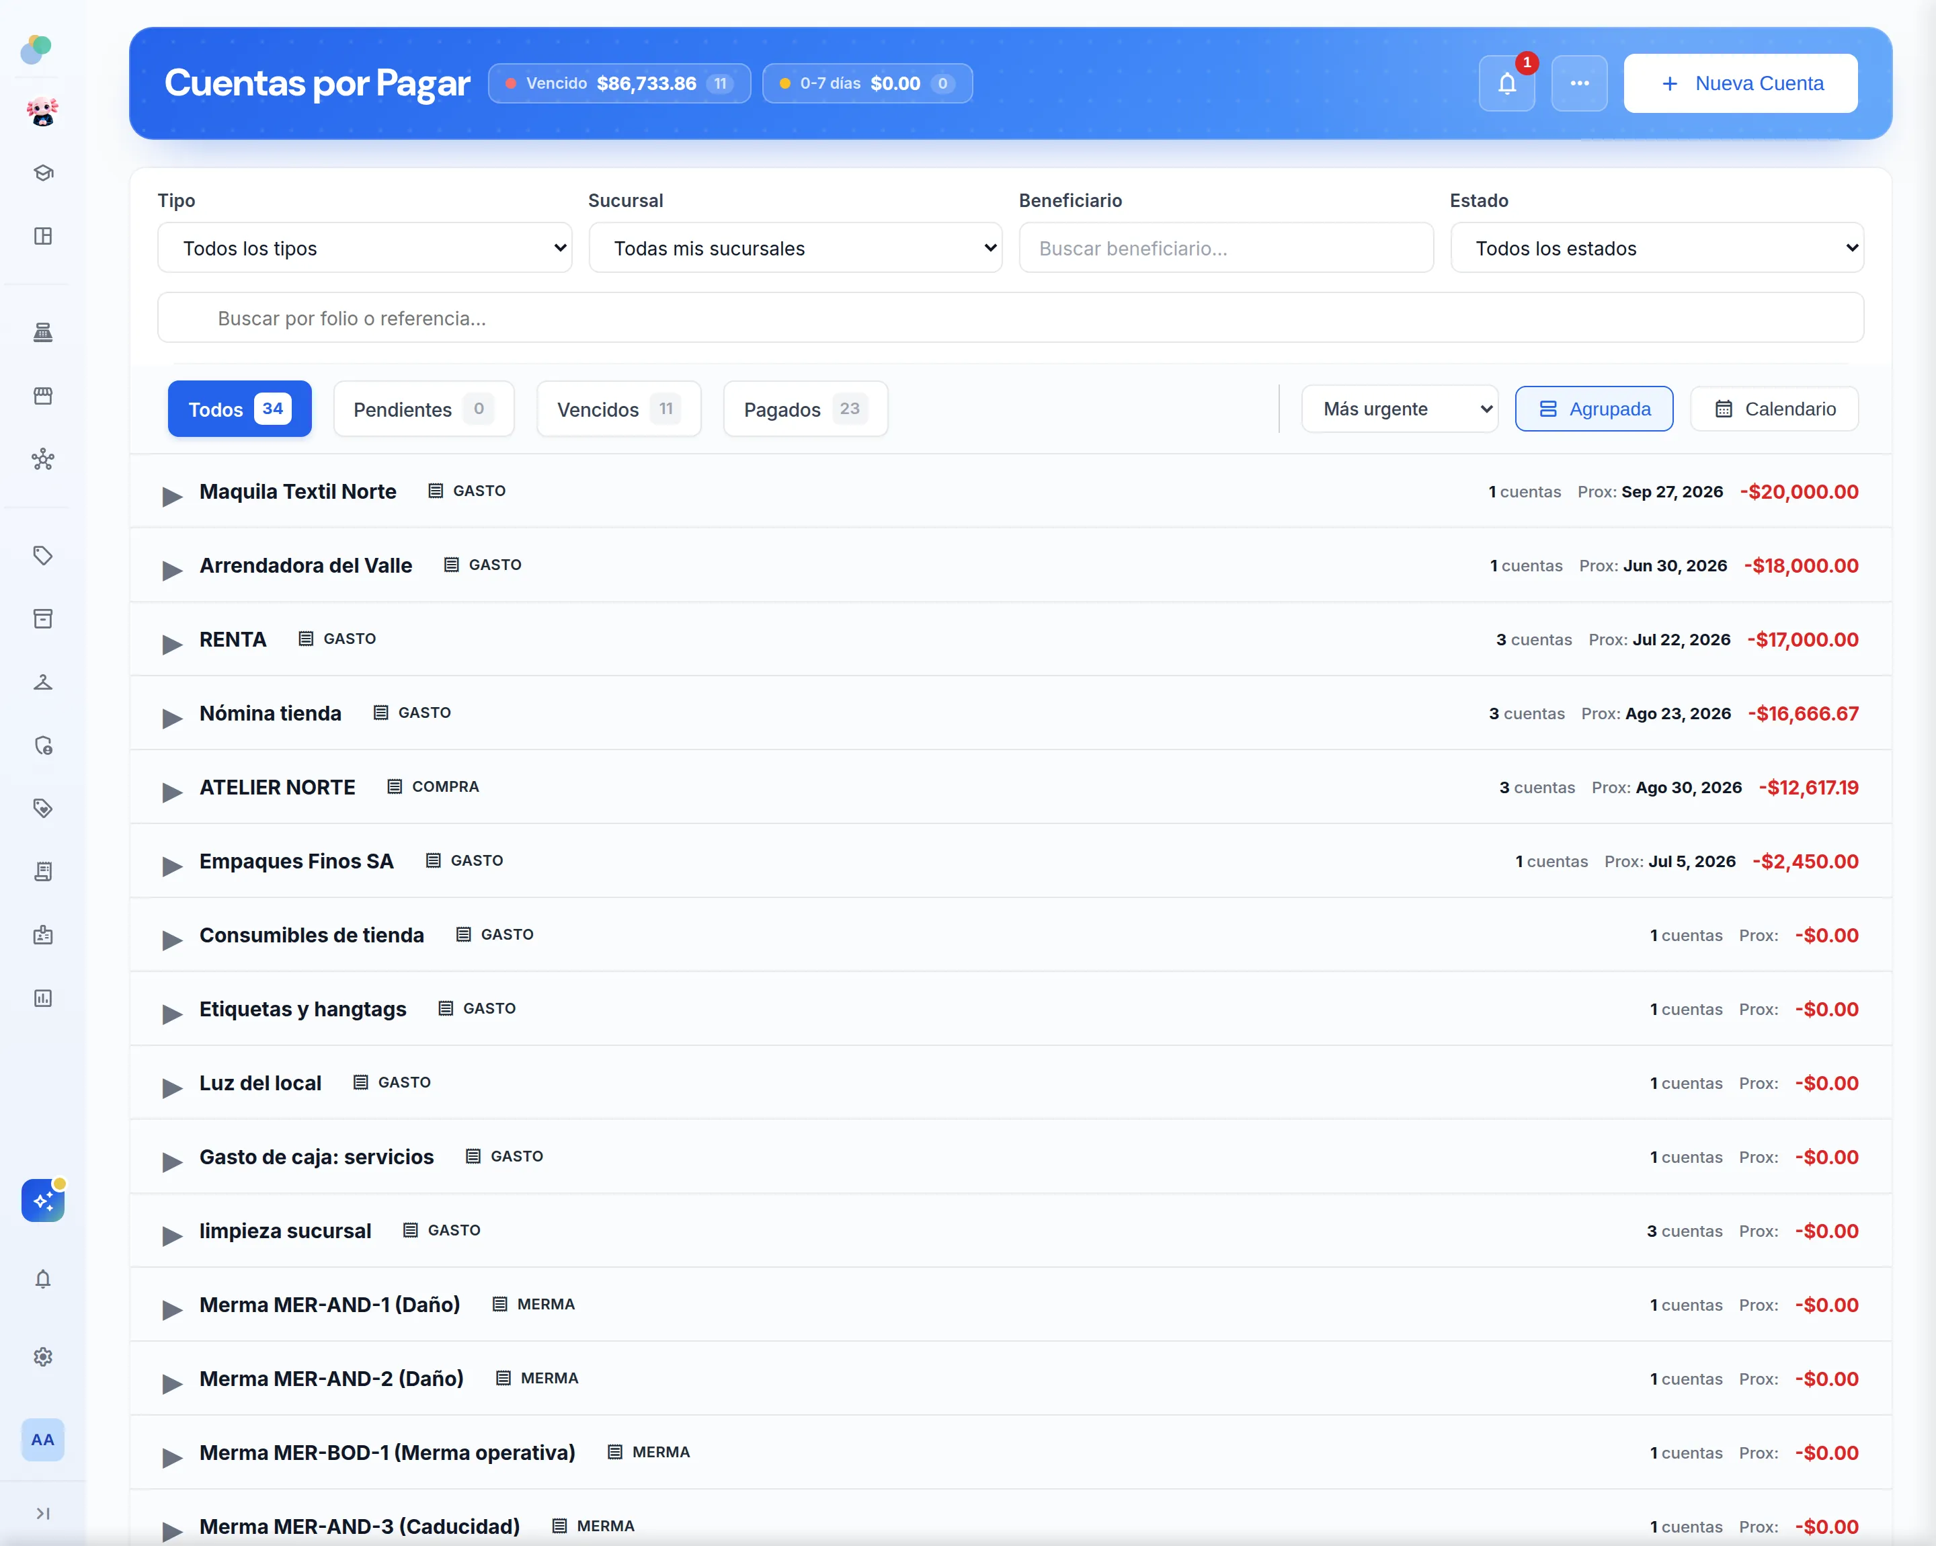The width and height of the screenshot is (1936, 1546).
Task: Open the three-dots more options menu
Action: point(1578,83)
